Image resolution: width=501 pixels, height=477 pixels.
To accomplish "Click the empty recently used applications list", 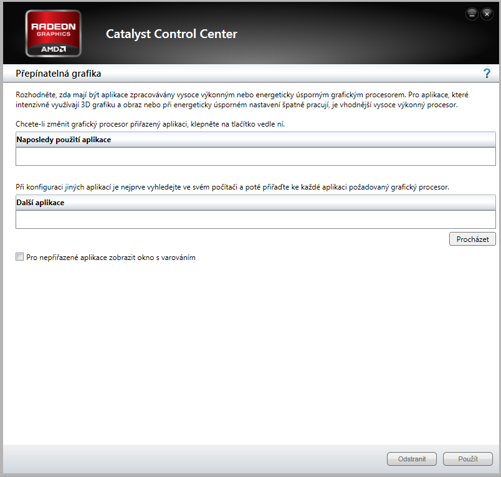I will [255, 157].
